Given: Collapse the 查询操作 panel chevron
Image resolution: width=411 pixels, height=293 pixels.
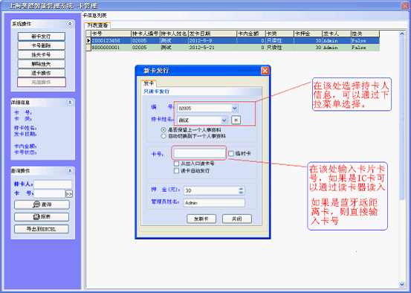Looking at the screenshot, I should pyautogui.click(x=70, y=171).
